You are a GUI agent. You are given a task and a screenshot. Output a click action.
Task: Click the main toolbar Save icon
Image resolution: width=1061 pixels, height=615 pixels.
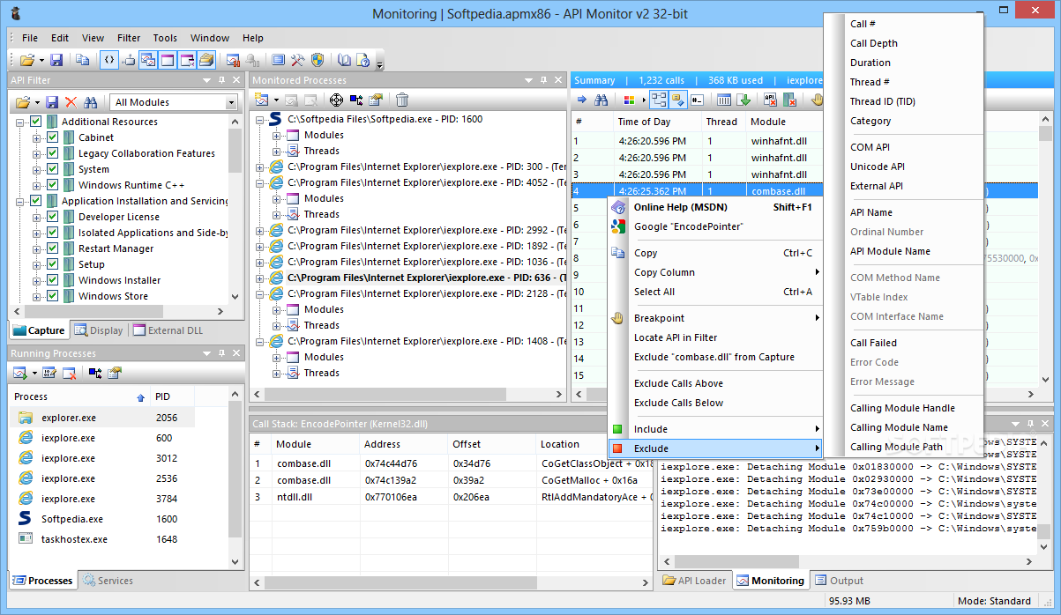[x=56, y=60]
